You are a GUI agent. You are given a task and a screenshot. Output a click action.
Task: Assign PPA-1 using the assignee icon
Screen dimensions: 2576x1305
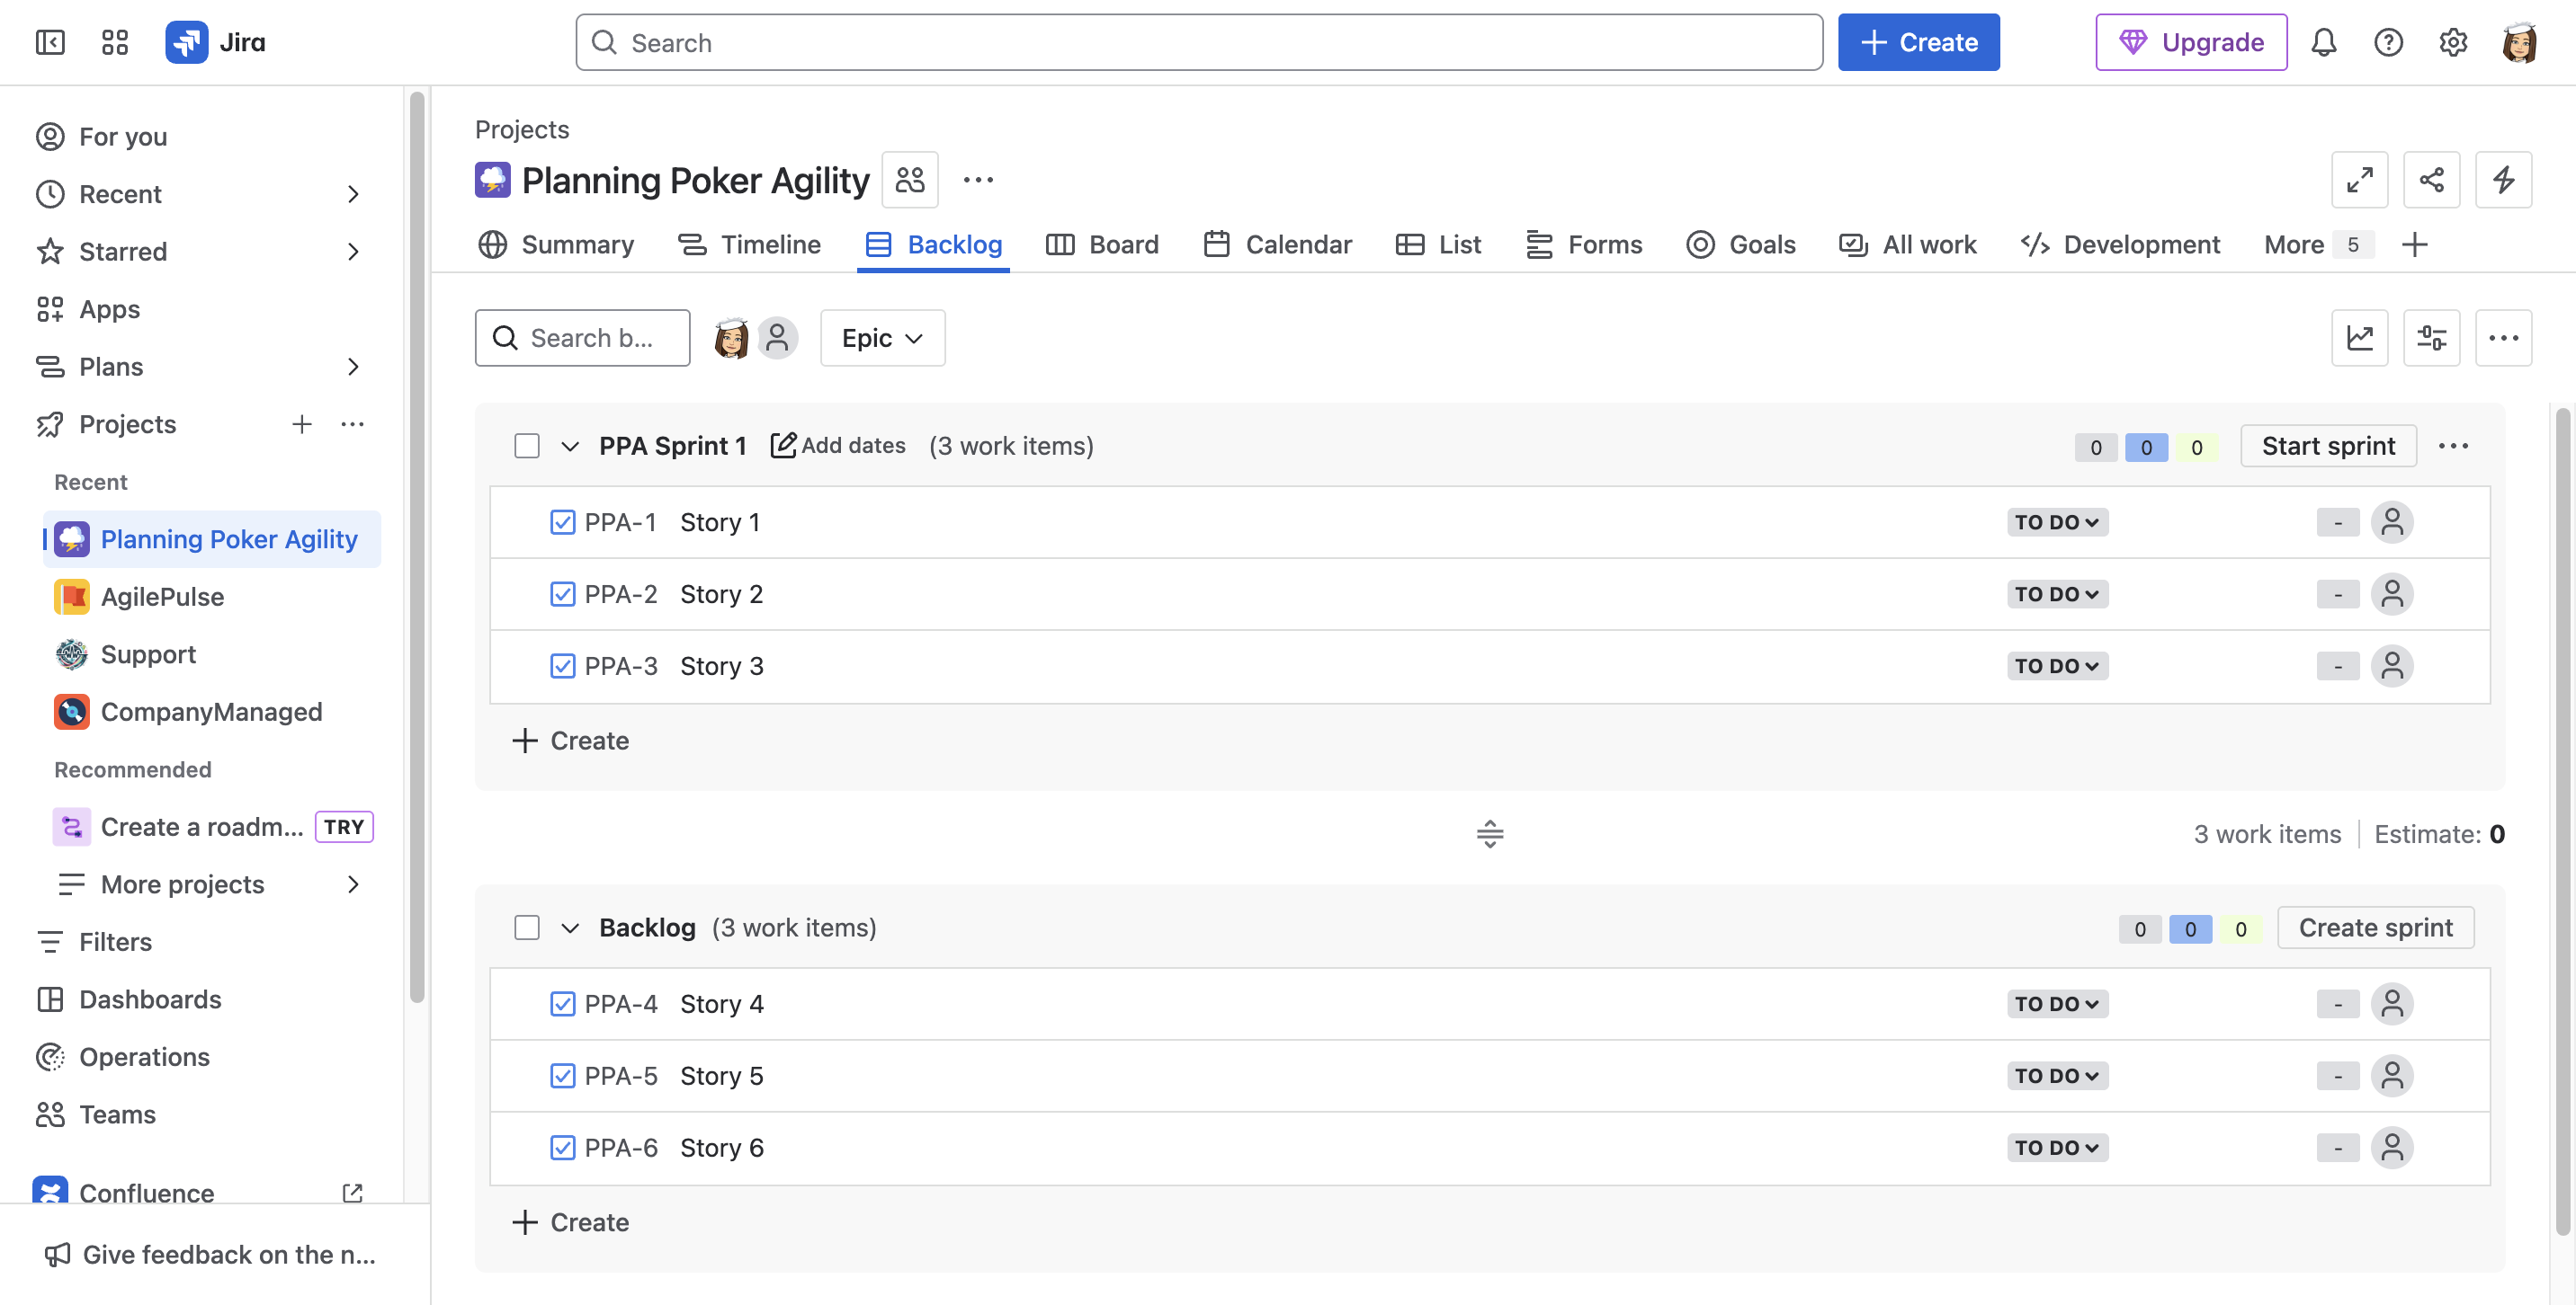[x=2392, y=522]
